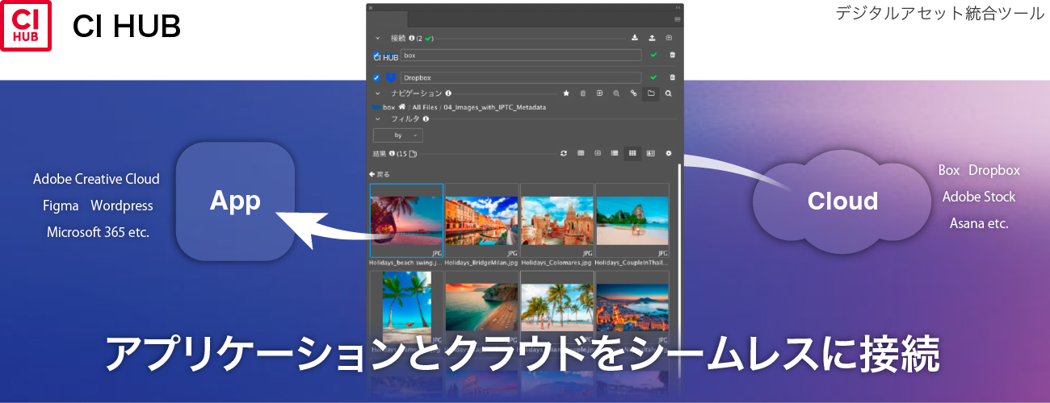Refresh the results with the reload icon
Viewport: 1050px width, 403px height.
click(x=563, y=153)
